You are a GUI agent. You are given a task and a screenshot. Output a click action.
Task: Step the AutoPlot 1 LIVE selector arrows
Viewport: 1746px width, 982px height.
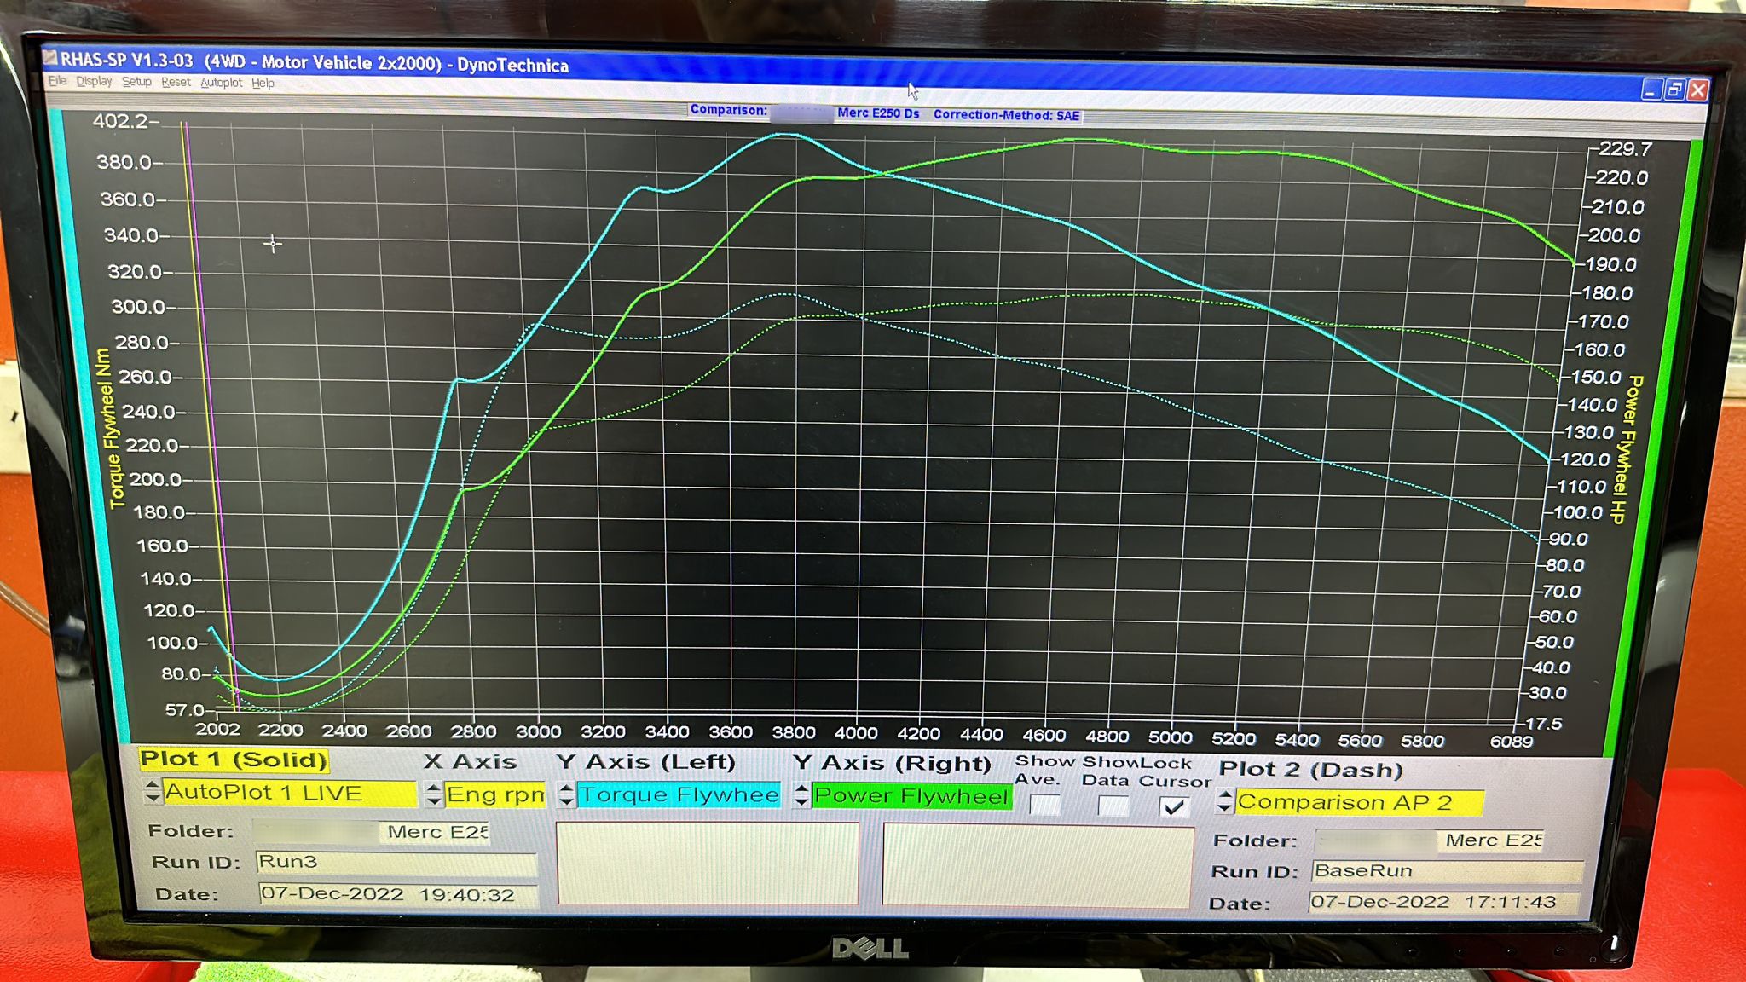[153, 792]
